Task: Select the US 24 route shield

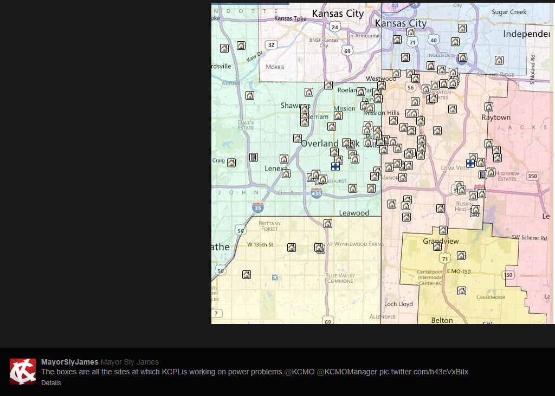Action: (335, 27)
